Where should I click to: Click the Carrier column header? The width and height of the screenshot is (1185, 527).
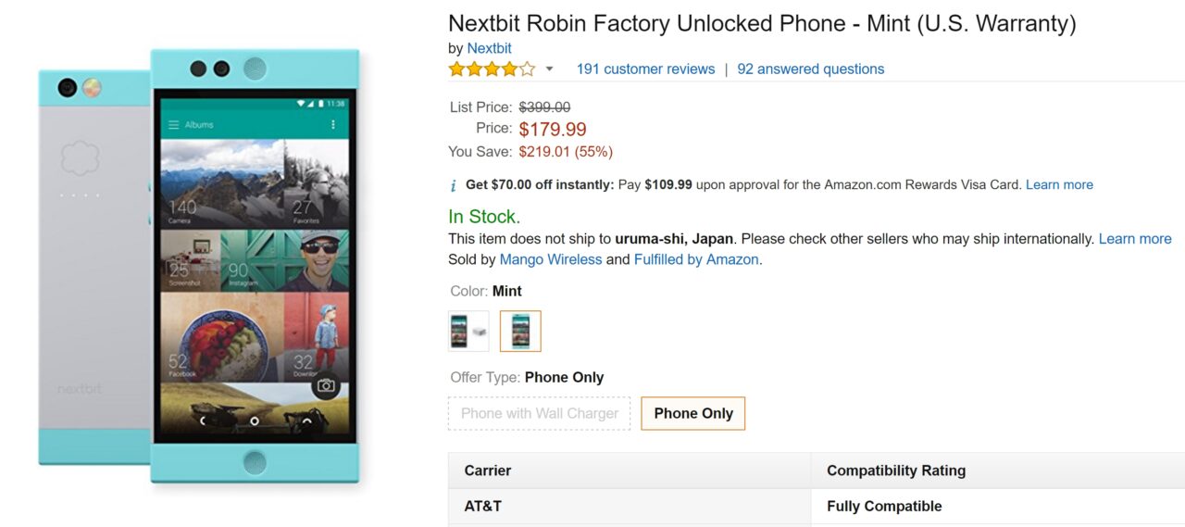488,471
